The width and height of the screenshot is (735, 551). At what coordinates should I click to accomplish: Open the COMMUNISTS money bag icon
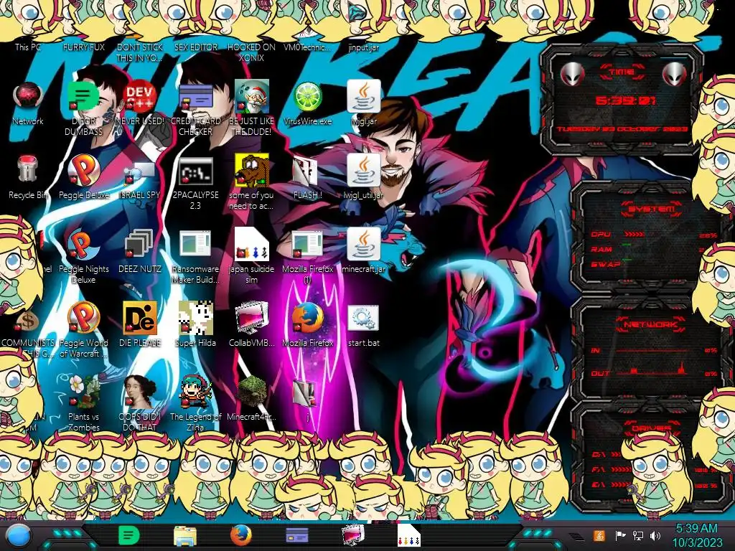pyautogui.click(x=28, y=321)
